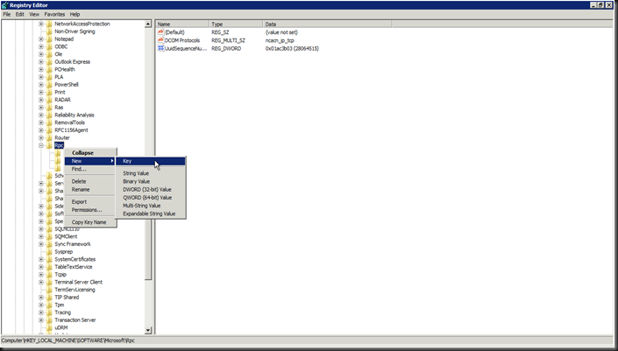
Task: Select Collapse in the context menu
Action: click(90, 152)
